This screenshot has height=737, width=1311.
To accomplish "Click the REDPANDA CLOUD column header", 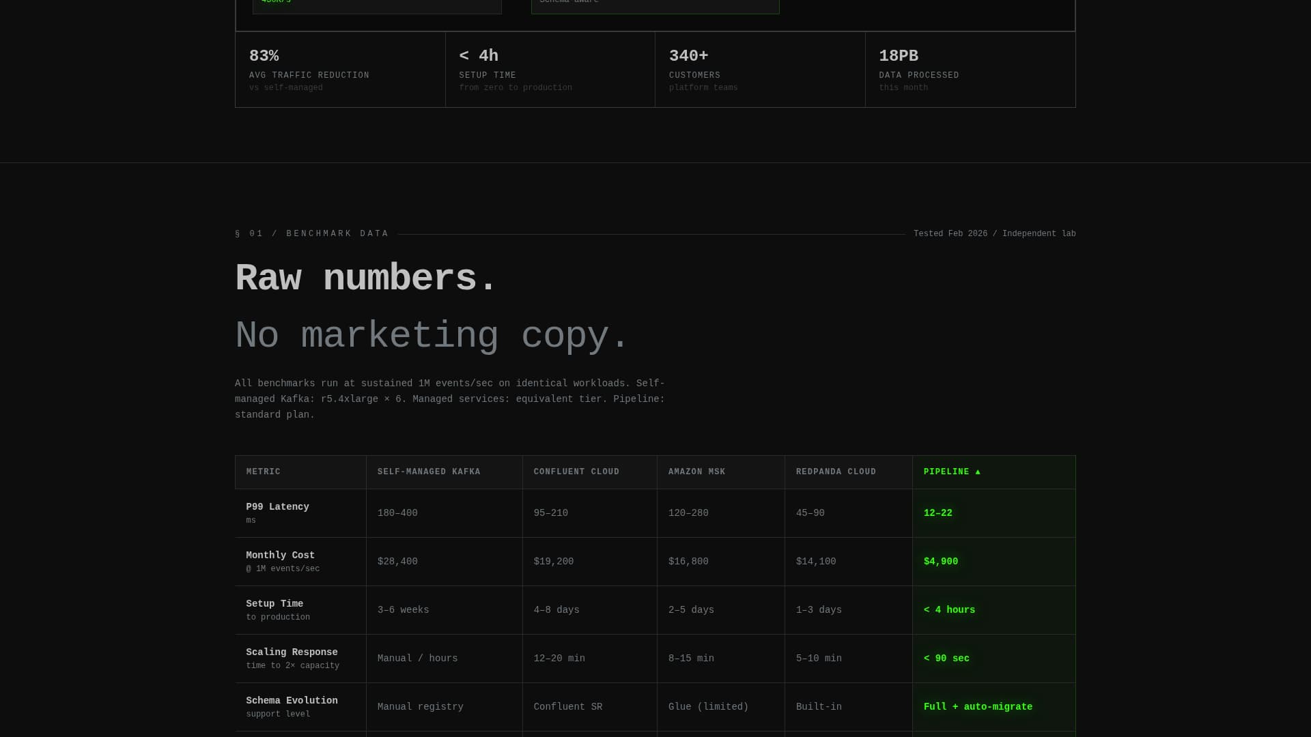I will click(x=849, y=472).
